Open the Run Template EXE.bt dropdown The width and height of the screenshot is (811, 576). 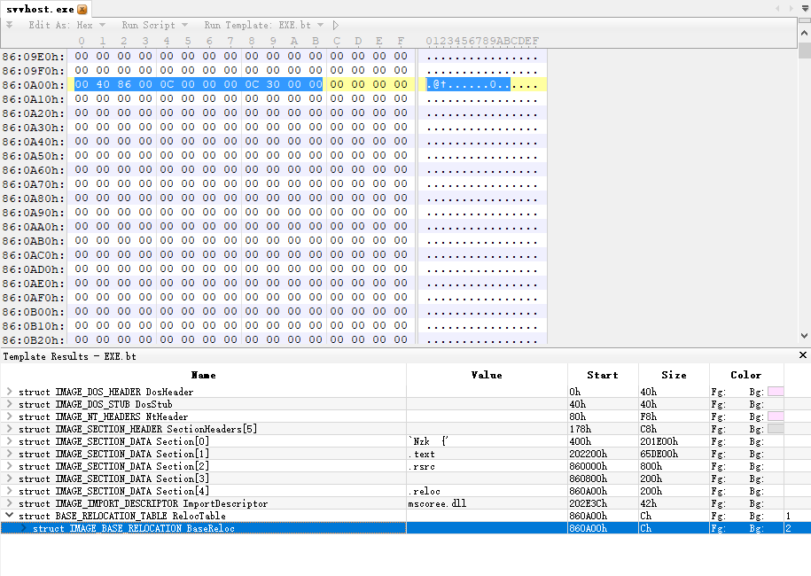click(x=264, y=25)
